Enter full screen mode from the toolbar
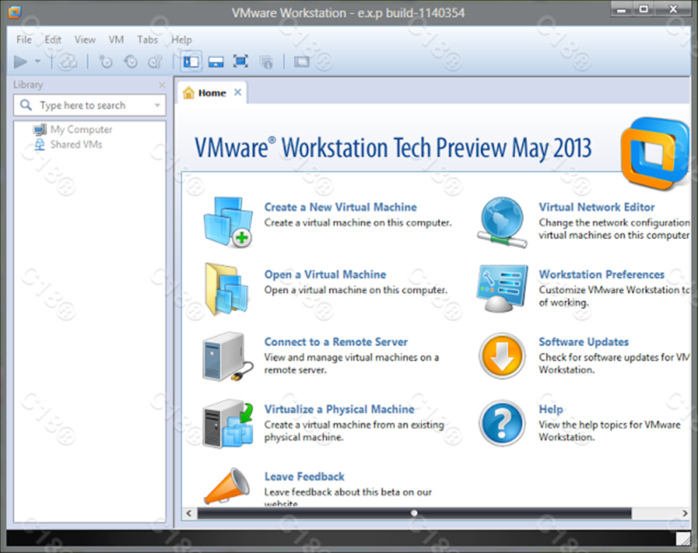Image resolution: width=698 pixels, height=553 pixels. (240, 61)
